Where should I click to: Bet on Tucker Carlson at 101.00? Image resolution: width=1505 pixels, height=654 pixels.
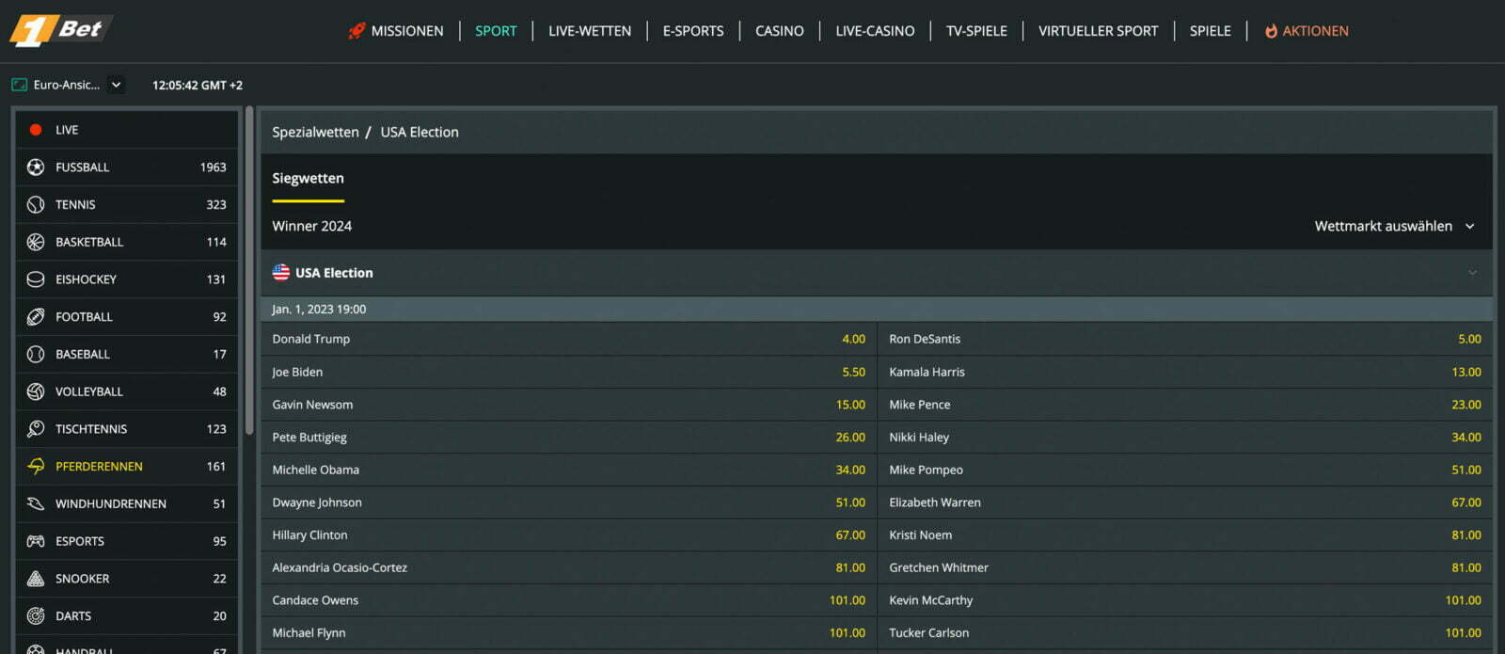[1185, 632]
